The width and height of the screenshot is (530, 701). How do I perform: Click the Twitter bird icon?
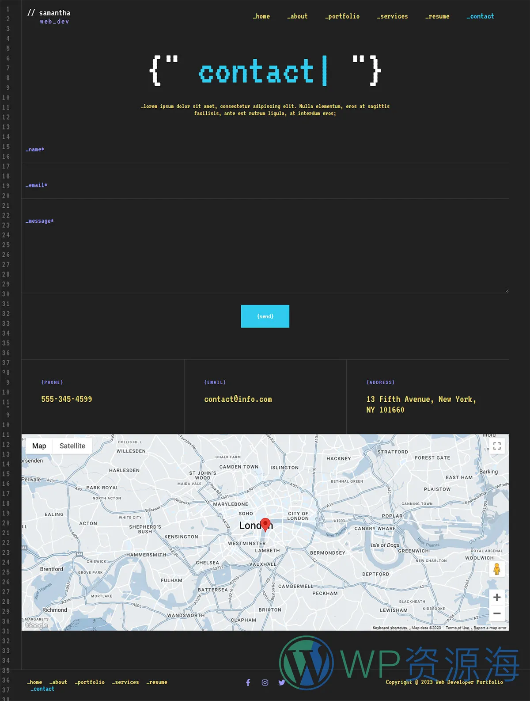pyautogui.click(x=281, y=682)
